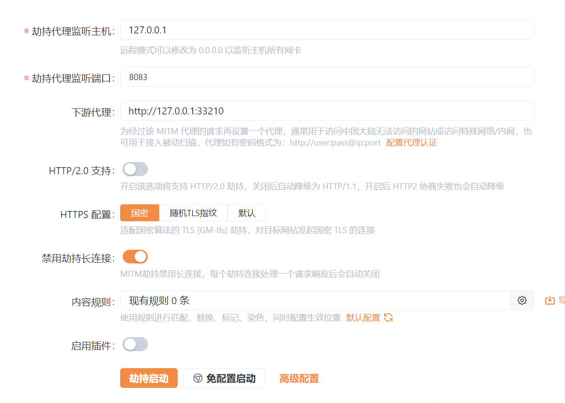Screen dimensions: 565x403
Task: Toggle the 启用插件 switch on
Action: point(135,345)
